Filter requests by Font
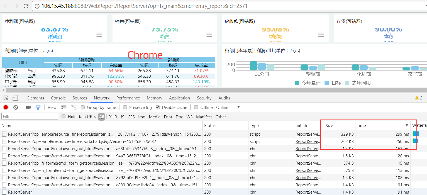 click(x=168, y=117)
